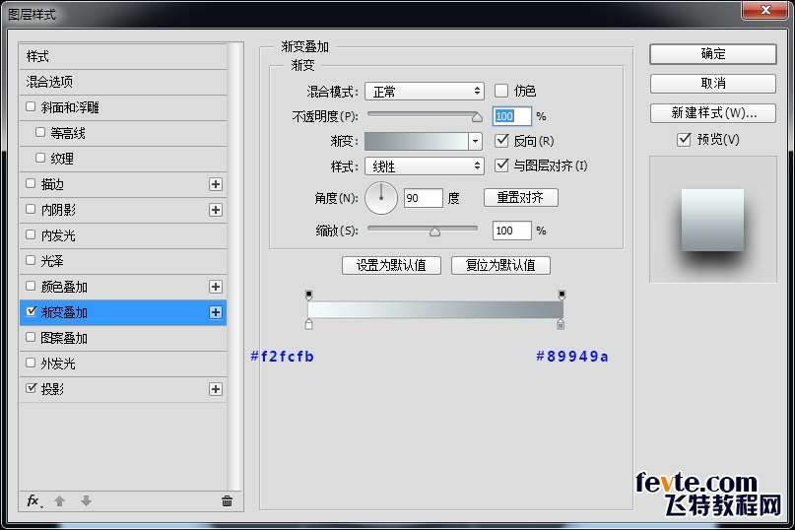Click the move effect up arrow
The height and width of the screenshot is (530, 795).
pyautogui.click(x=59, y=501)
